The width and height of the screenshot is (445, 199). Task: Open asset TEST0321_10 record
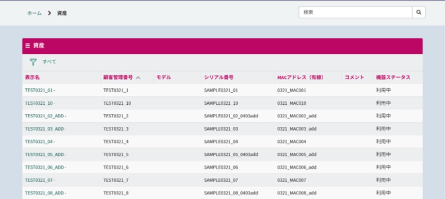click(39, 103)
